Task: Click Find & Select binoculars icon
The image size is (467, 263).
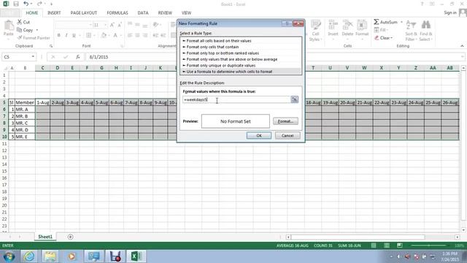Action: click(x=426, y=31)
